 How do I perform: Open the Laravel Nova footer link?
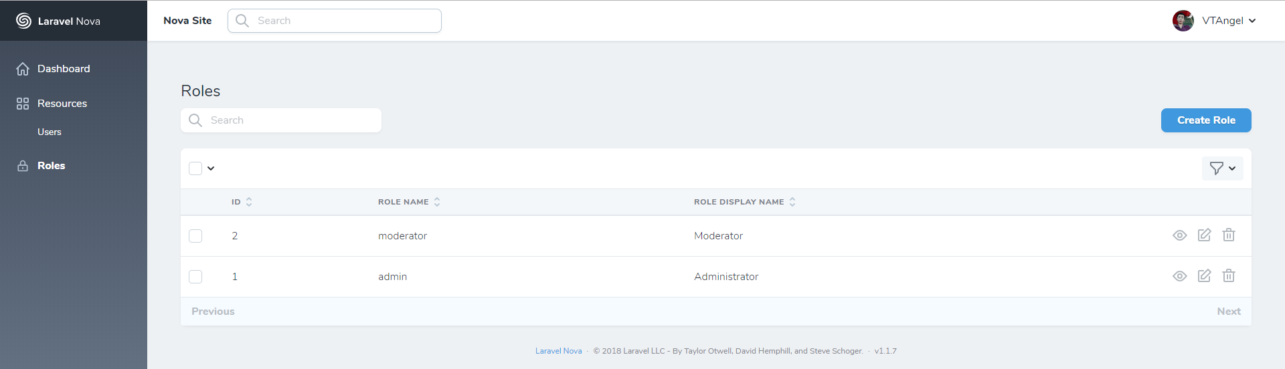(558, 351)
